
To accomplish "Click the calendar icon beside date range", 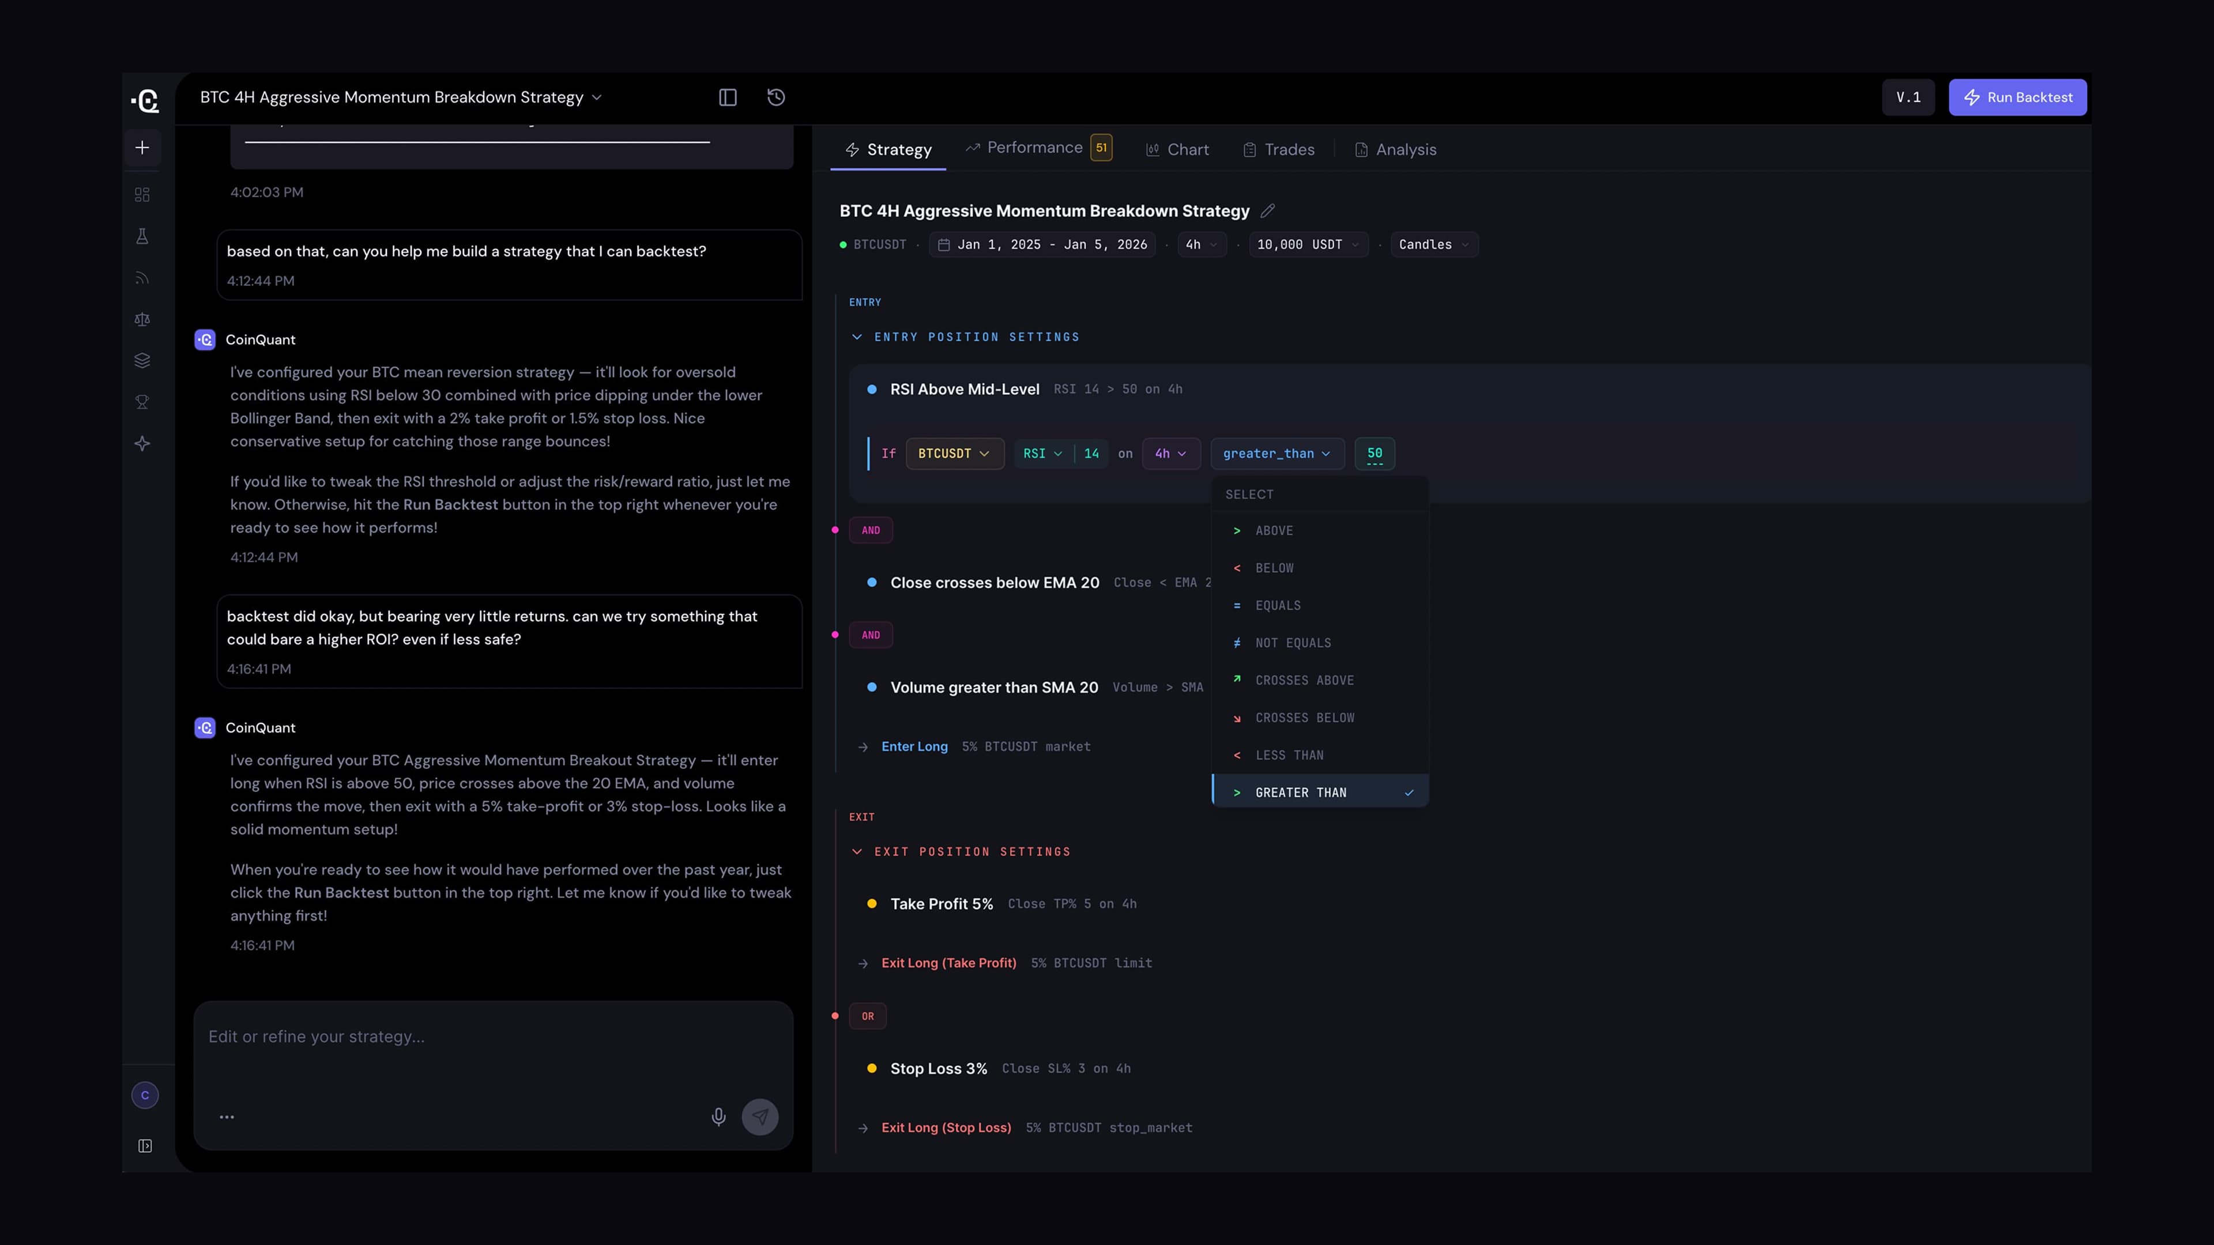I will point(944,245).
